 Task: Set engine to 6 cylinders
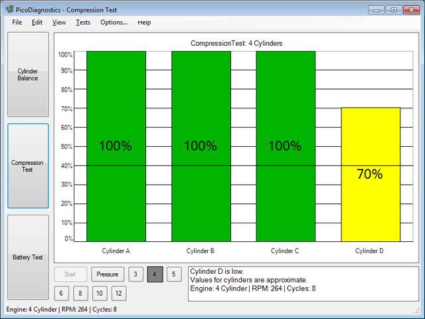pyautogui.click(x=60, y=293)
